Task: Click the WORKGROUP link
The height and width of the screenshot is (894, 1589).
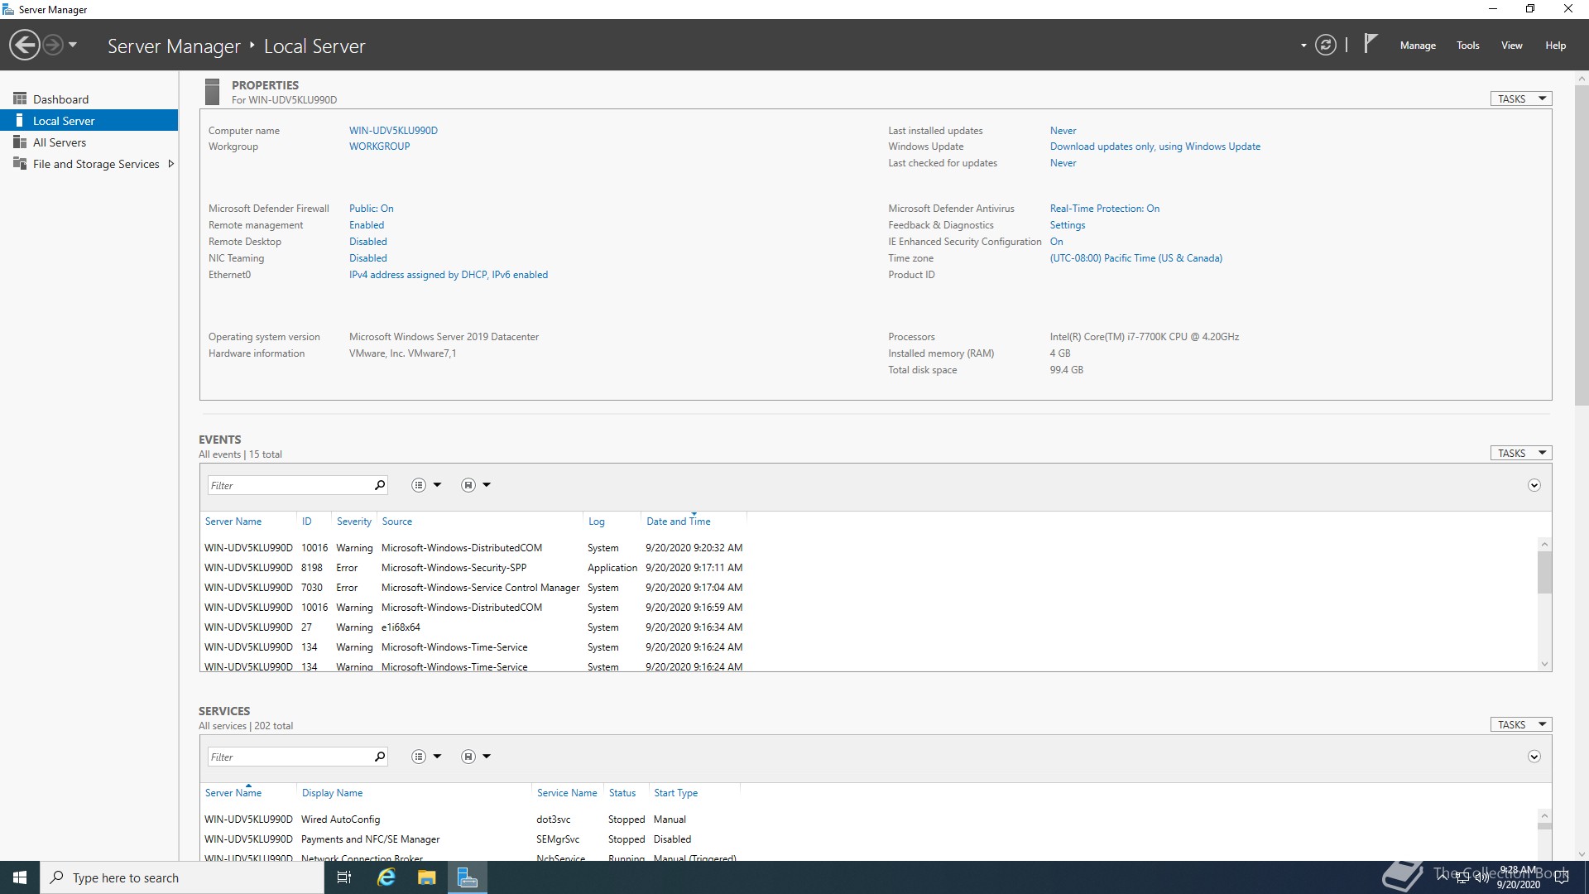Action: tap(379, 147)
